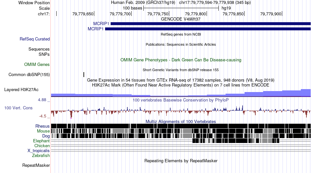Click the 79,779,700 ruler position
This screenshot has width=311, height=173.
(120, 14)
